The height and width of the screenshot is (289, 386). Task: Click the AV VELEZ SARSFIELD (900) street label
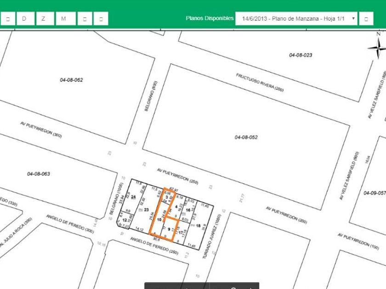pyautogui.click(x=349, y=176)
